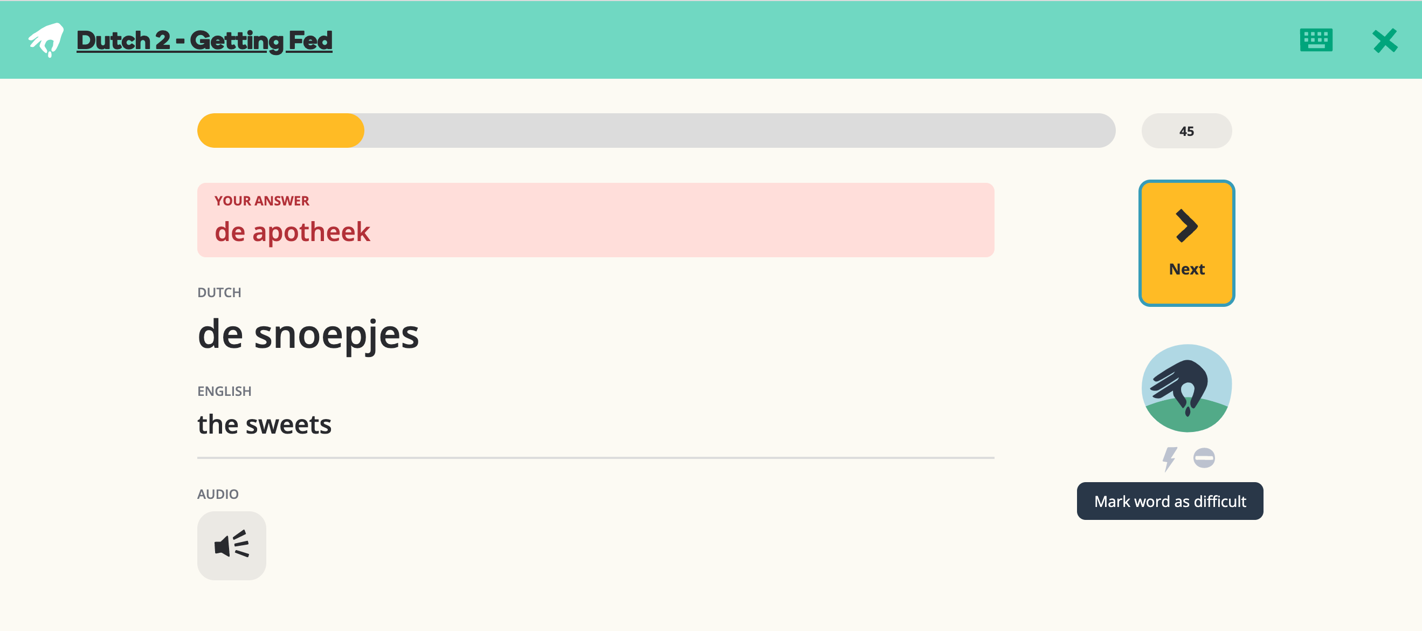Click "Mark word as difficult"
Image resolution: width=1422 pixels, height=631 pixels.
(x=1170, y=500)
